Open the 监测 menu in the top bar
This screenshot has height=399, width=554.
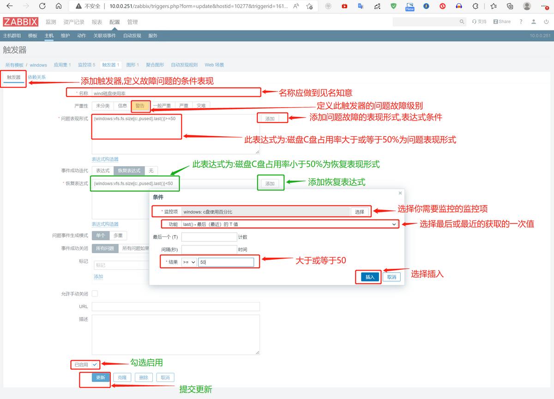[x=50, y=21]
